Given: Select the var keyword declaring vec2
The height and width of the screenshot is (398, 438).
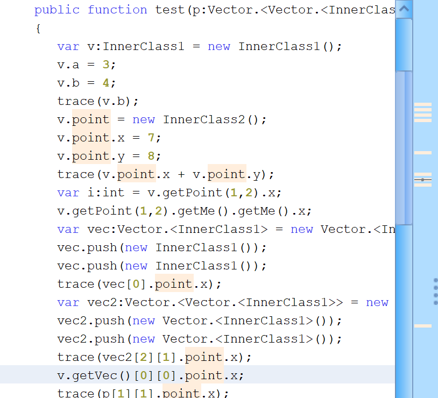Looking at the screenshot, I should [68, 302].
